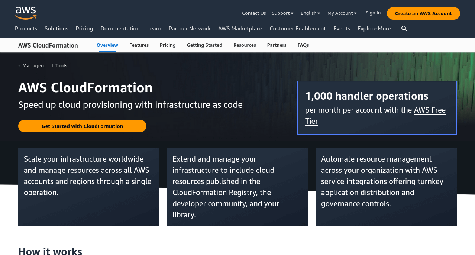Open the Resources section from the navigation
The height and width of the screenshot is (255, 475).
click(245, 45)
